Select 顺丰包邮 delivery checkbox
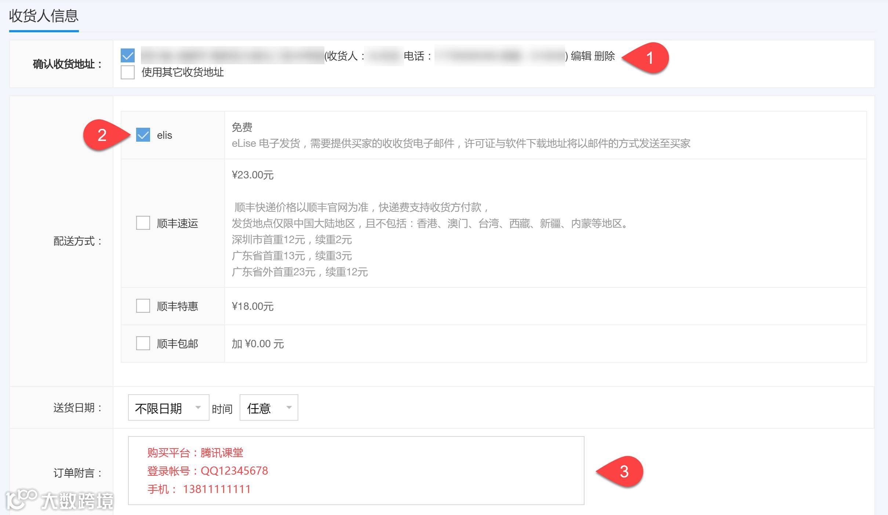 (143, 343)
